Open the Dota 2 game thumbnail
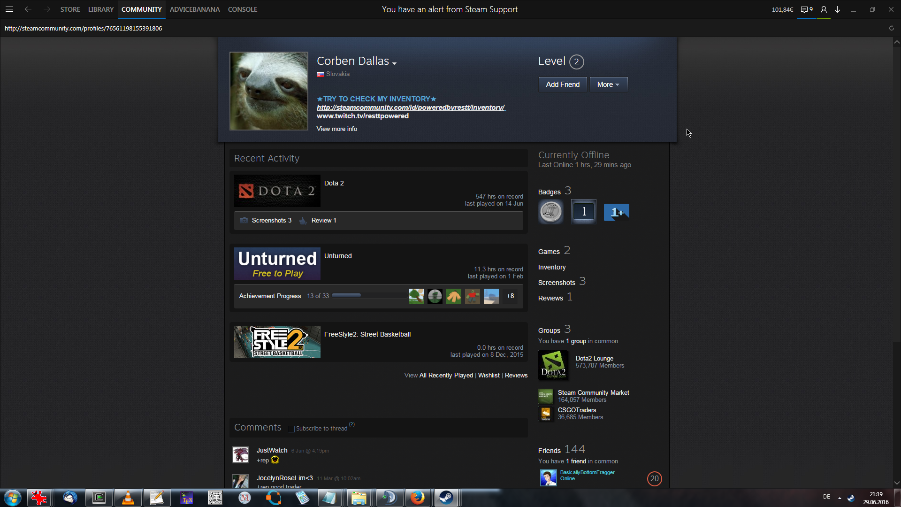Screen dimensions: 901x507 [277, 191]
